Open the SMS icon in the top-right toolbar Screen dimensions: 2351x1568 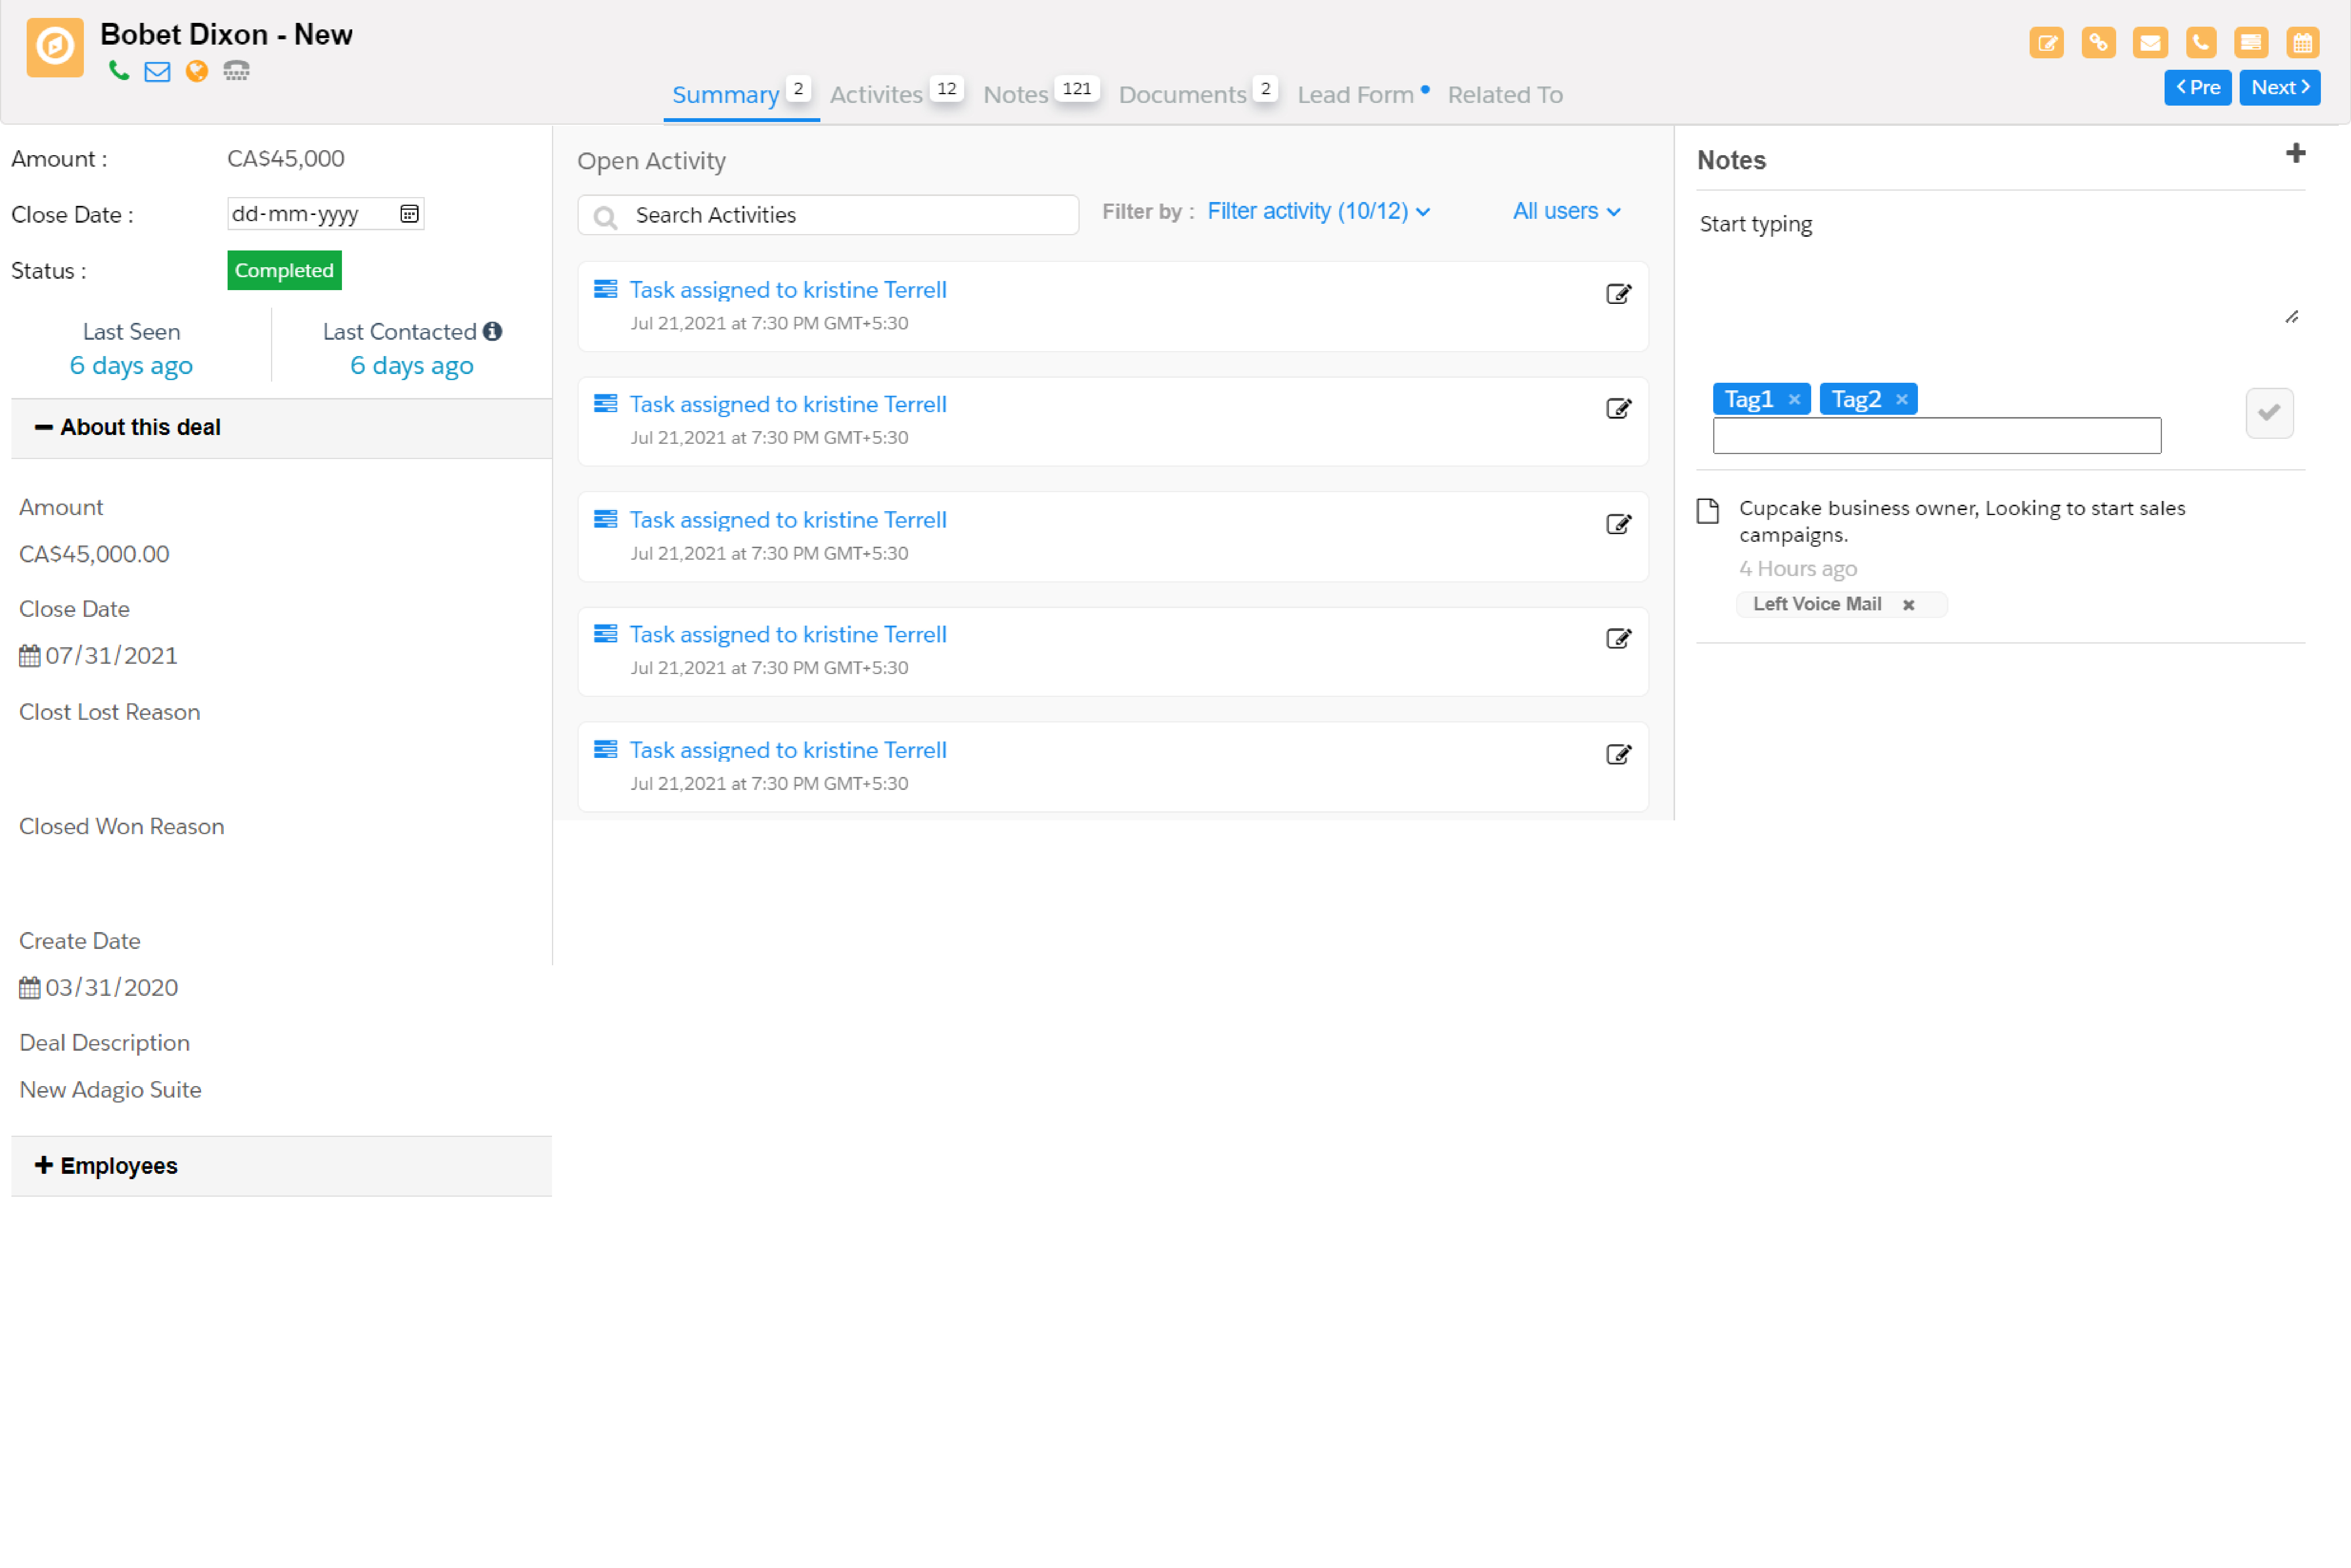coord(2252,42)
